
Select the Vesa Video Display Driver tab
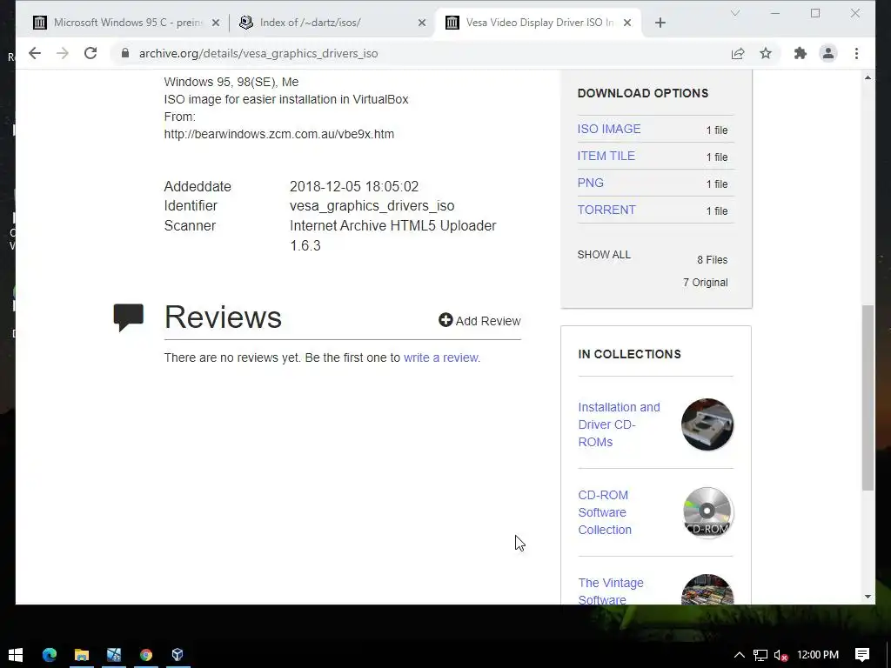(x=538, y=23)
